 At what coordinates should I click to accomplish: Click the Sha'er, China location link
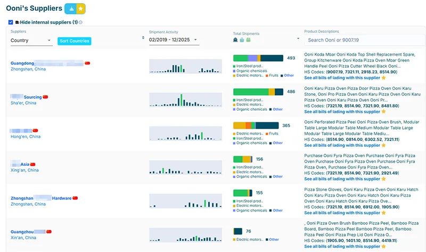(23, 103)
